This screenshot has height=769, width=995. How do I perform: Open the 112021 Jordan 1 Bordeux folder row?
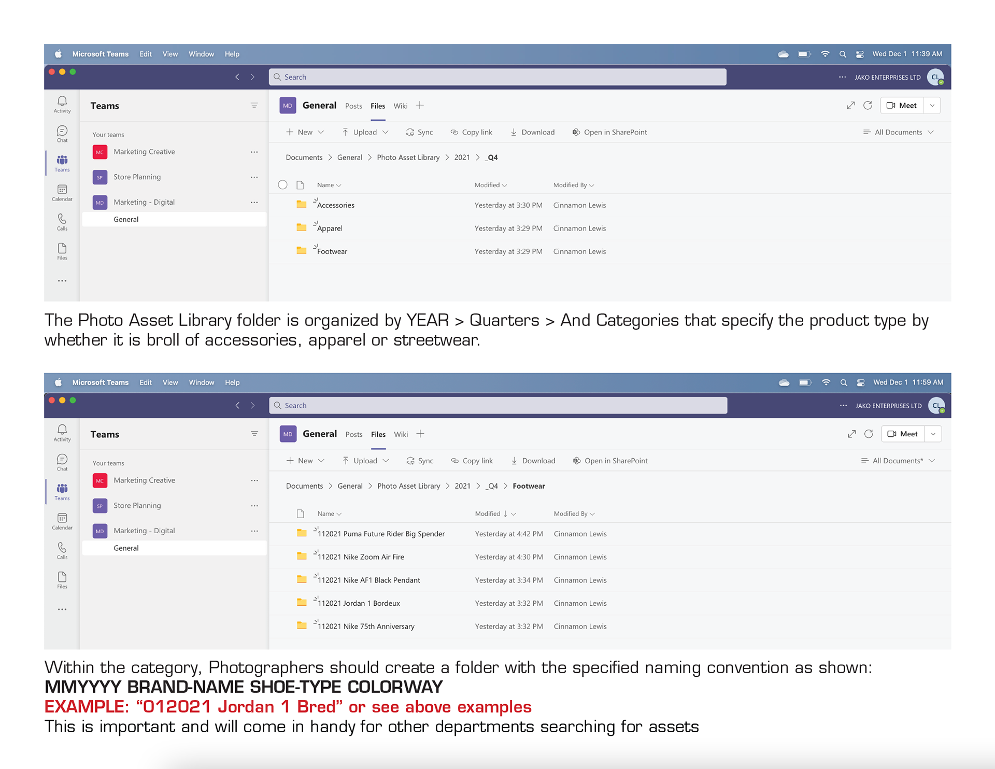(x=610, y=603)
